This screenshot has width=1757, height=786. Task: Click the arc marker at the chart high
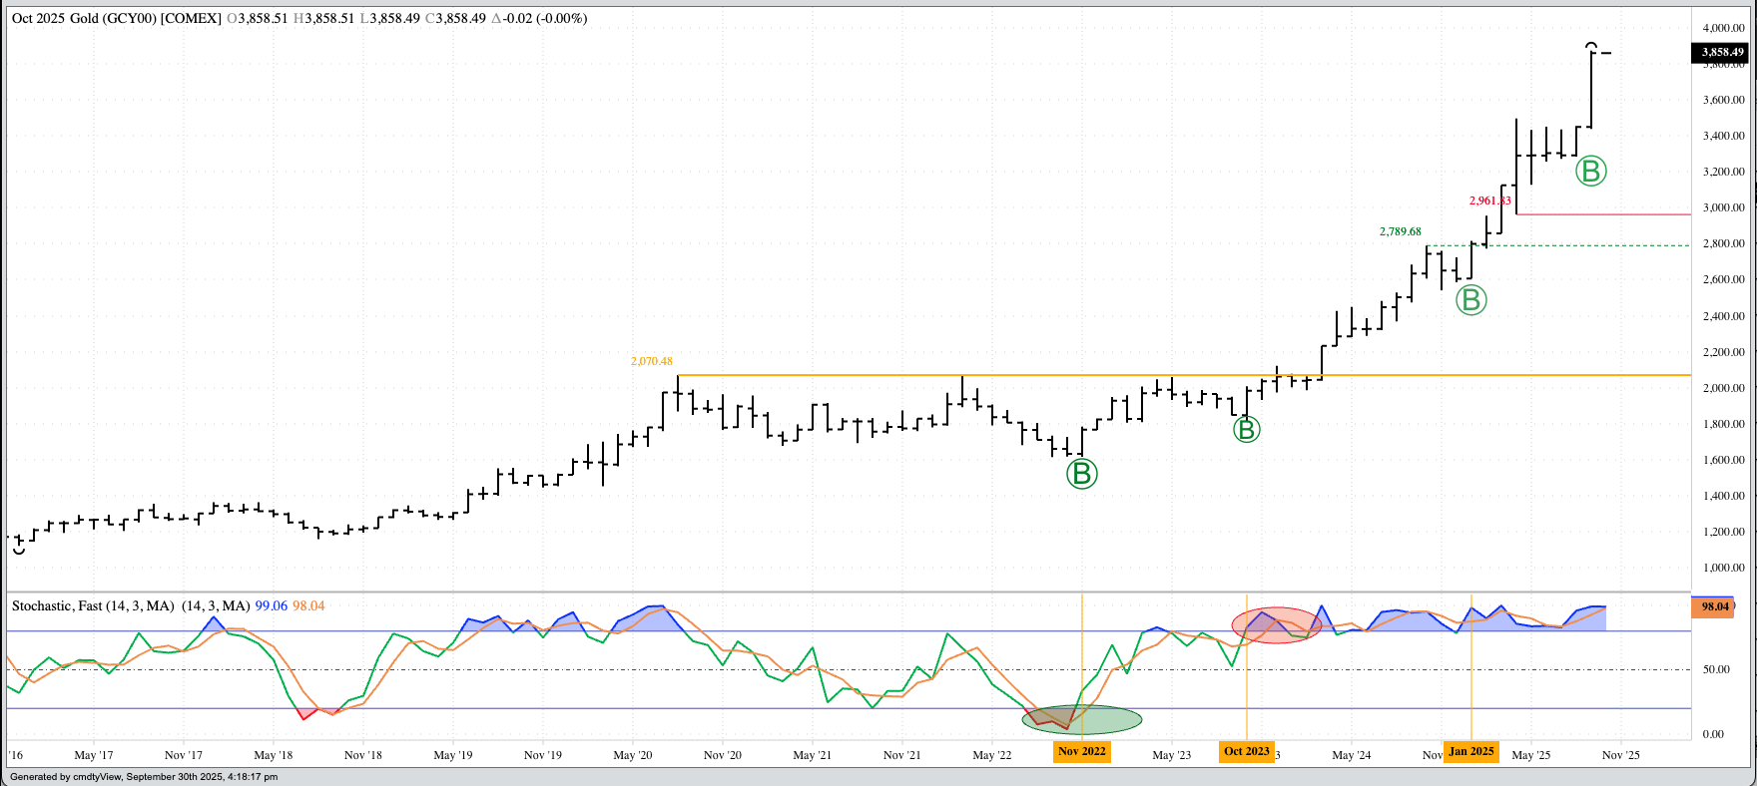pyautogui.click(x=1592, y=46)
